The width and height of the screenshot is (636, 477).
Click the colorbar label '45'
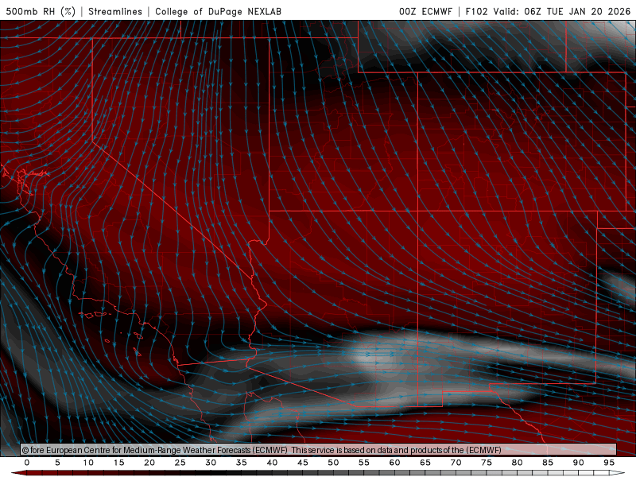[303, 463]
